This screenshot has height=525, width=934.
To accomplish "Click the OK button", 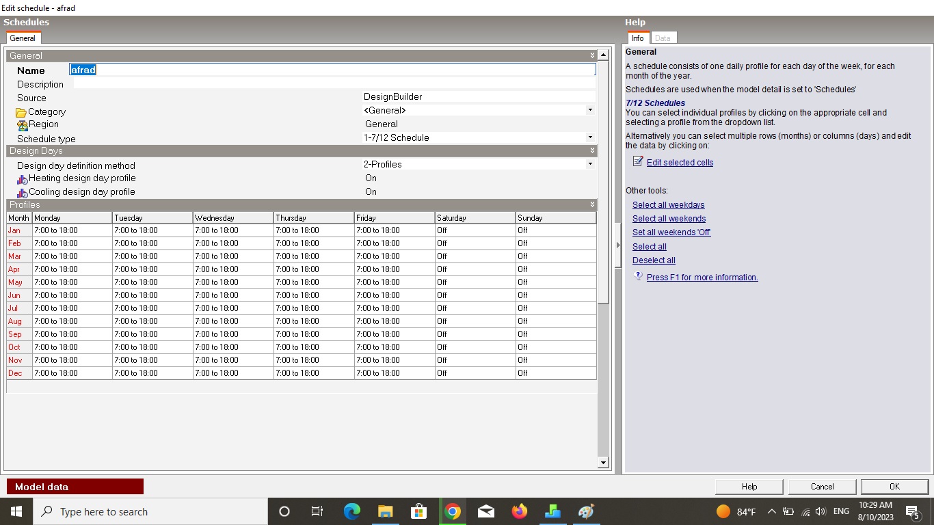I will [x=894, y=487].
